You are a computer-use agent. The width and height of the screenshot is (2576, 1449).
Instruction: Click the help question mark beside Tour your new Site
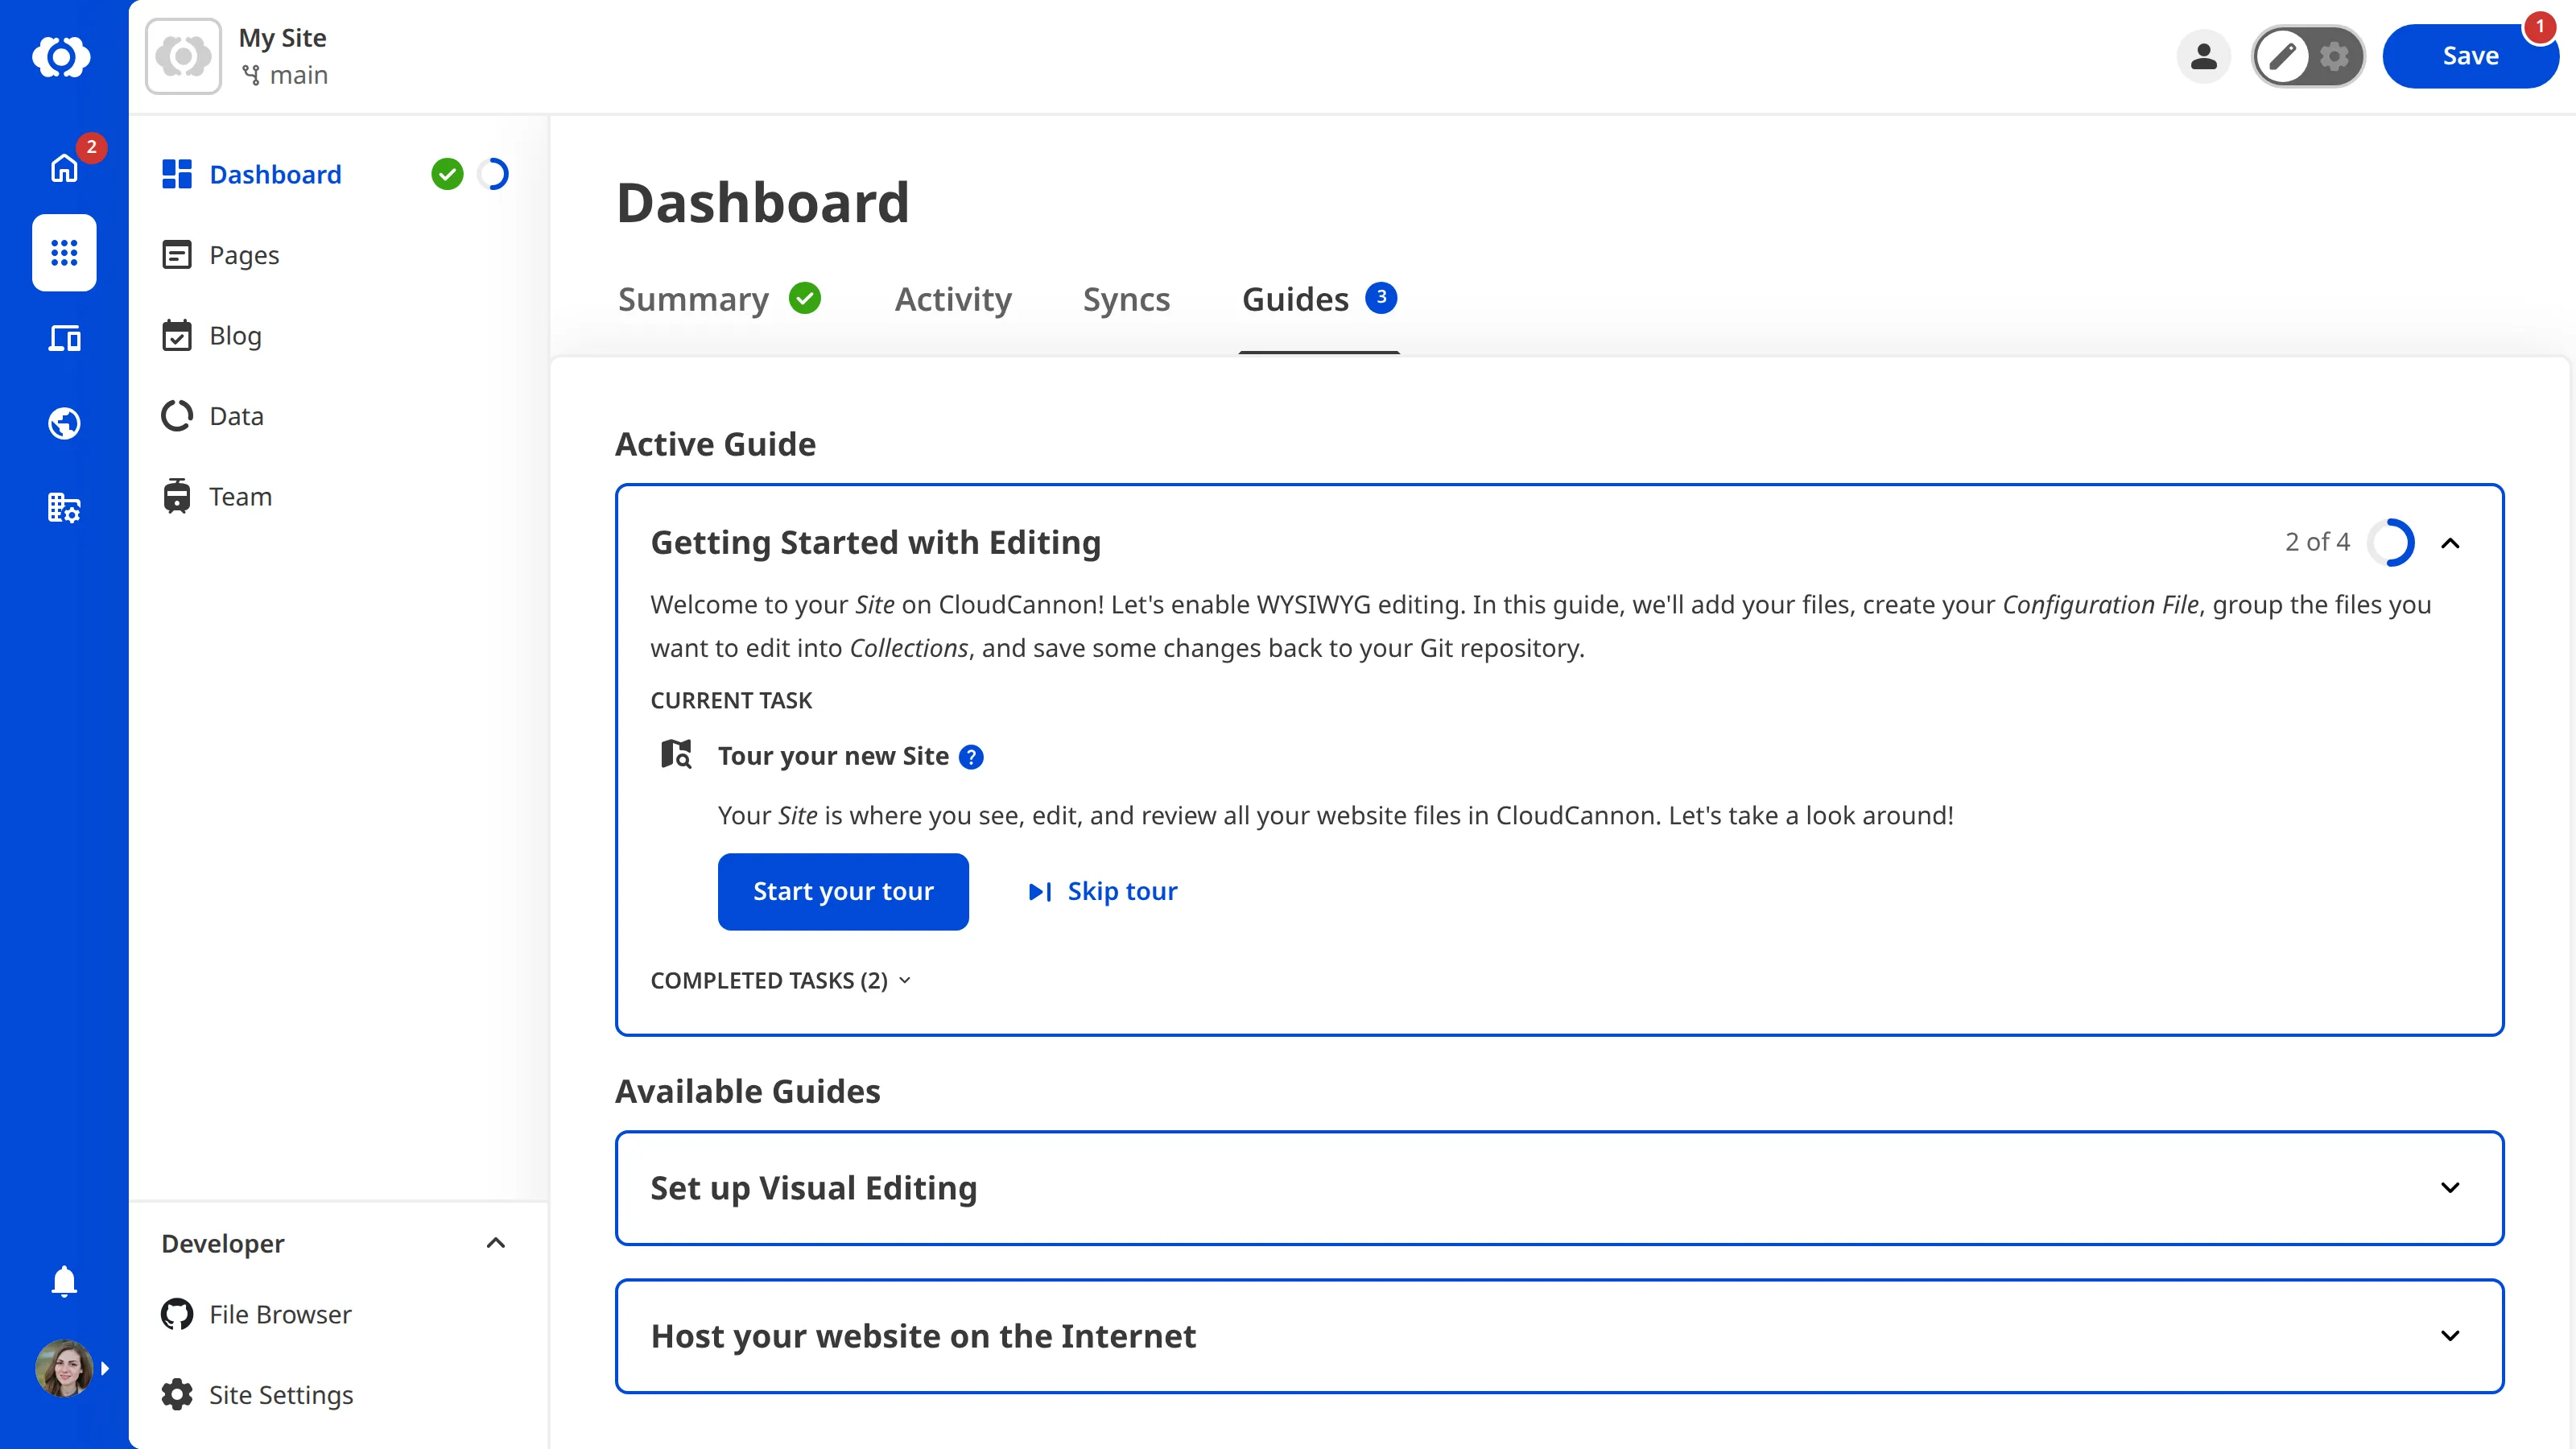(970, 757)
